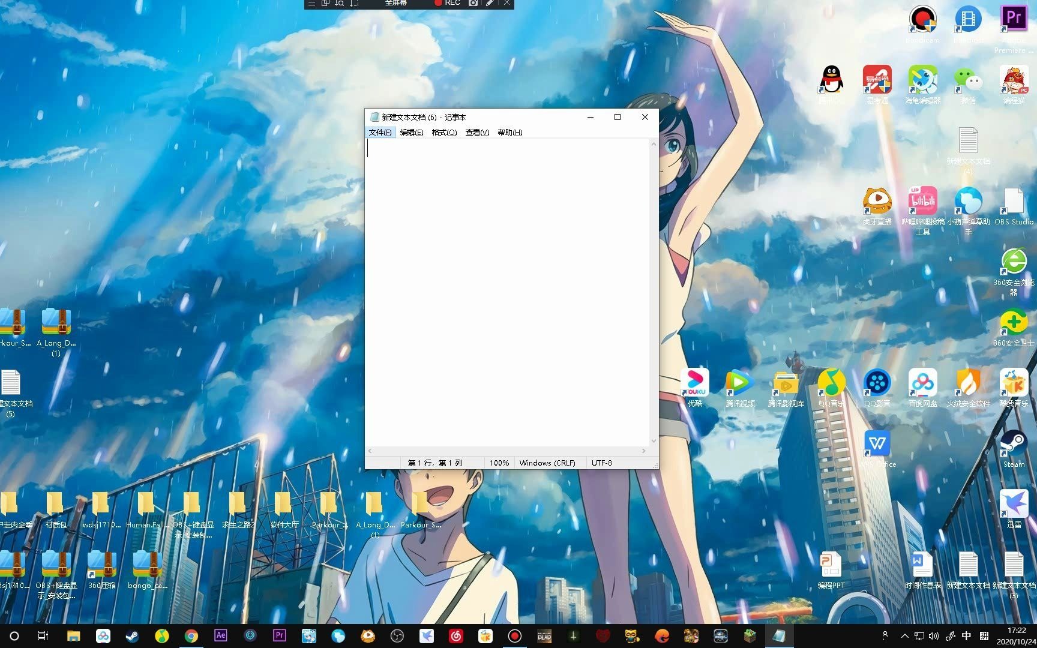Open the QQ影音 desktop icon
This screenshot has width=1037, height=648.
(x=877, y=388)
